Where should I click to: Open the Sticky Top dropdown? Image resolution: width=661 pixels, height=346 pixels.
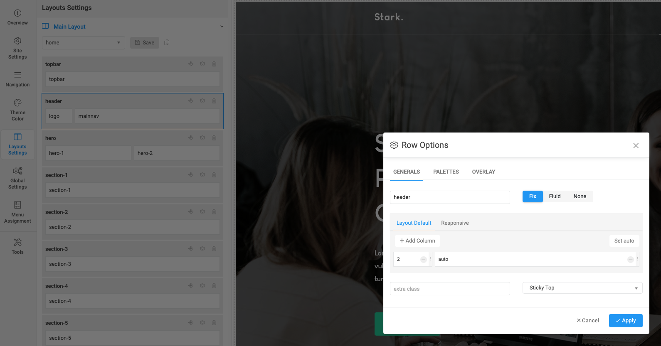click(582, 288)
